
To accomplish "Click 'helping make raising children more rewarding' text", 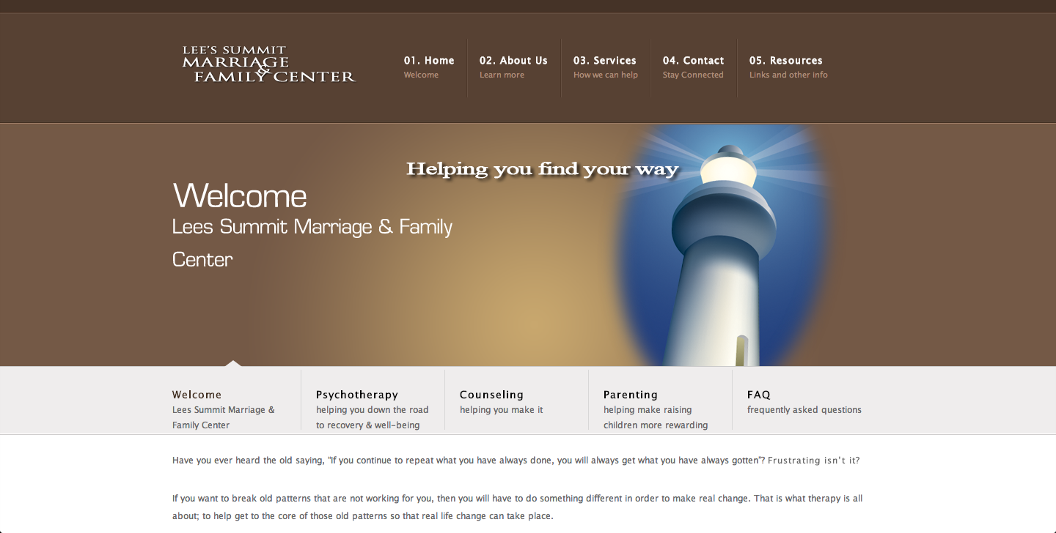I will (656, 417).
